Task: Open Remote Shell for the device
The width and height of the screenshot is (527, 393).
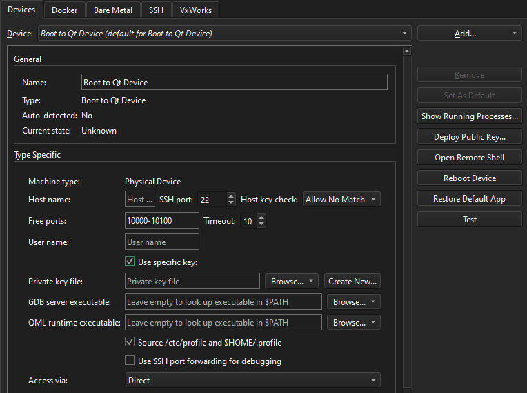Action: (469, 158)
